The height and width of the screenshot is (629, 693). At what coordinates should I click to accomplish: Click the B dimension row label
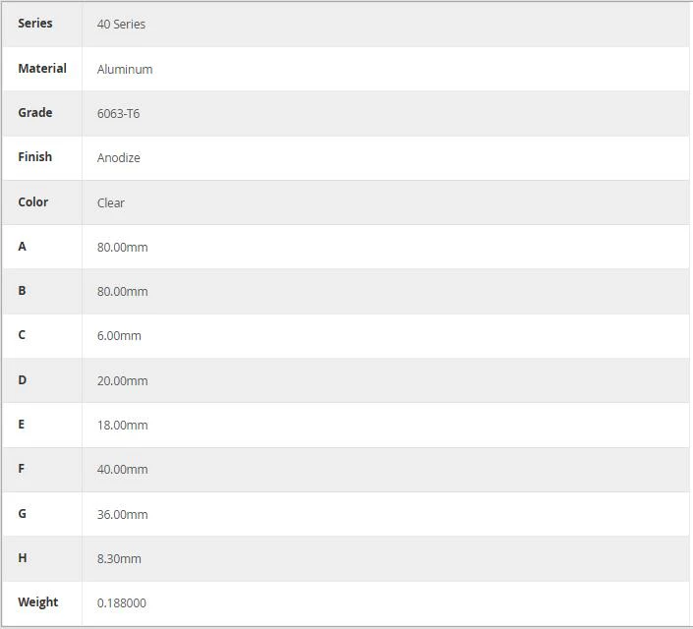coord(22,290)
